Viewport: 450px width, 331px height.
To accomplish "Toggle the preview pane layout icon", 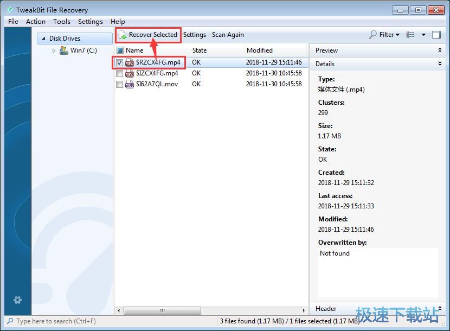I will point(436,35).
